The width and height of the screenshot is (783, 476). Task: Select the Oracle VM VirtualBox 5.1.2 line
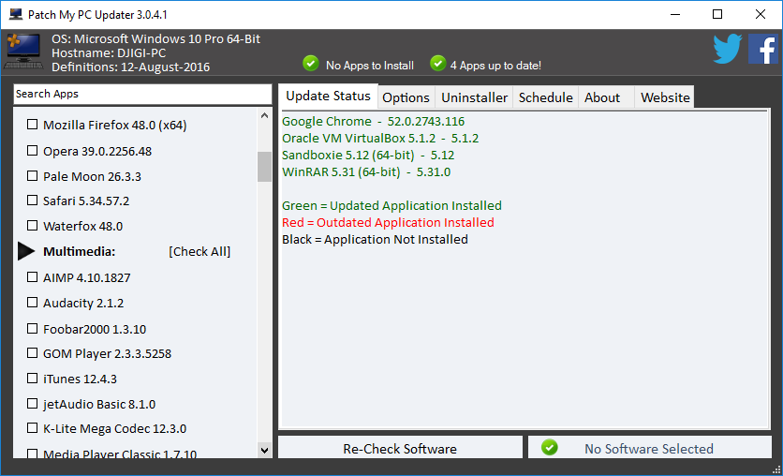point(380,139)
